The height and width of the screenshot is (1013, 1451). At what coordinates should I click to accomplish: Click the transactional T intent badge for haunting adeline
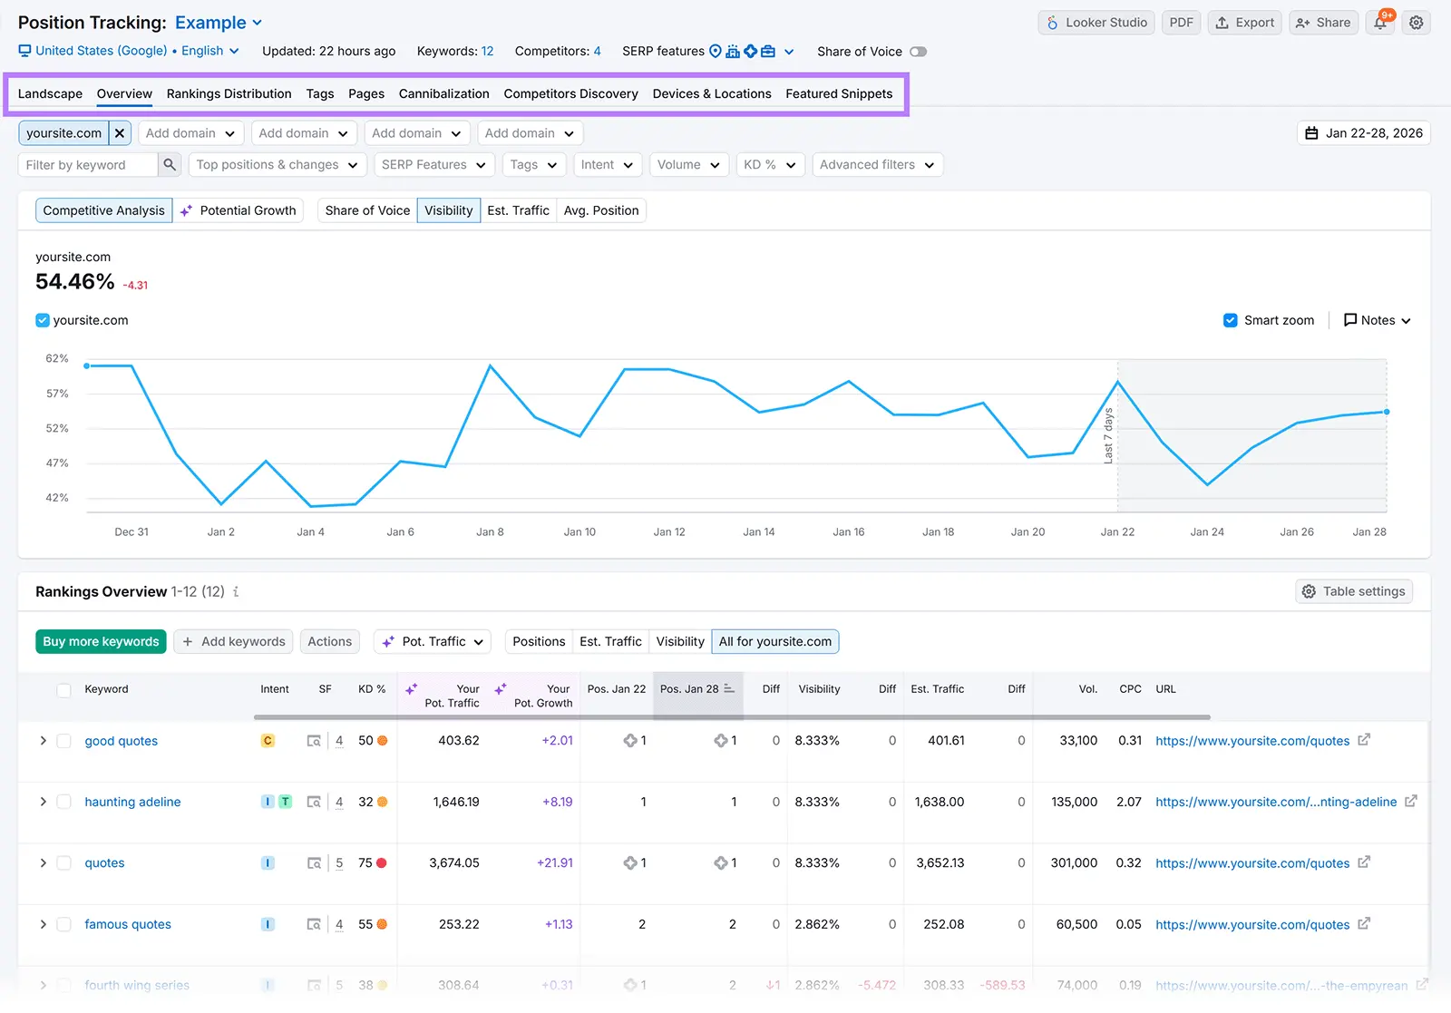(286, 802)
